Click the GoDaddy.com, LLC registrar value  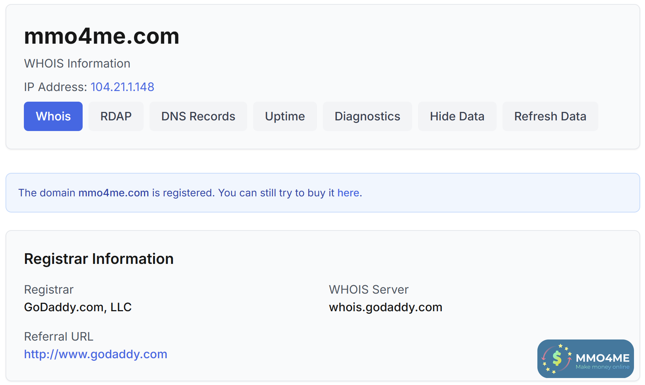(78, 307)
